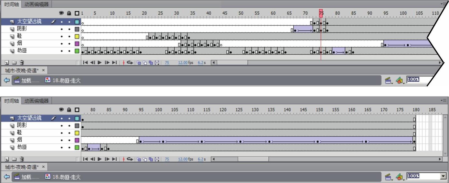This screenshot has height=183, width=449.
Task: Top panel: play the animation
Action: 100,63
